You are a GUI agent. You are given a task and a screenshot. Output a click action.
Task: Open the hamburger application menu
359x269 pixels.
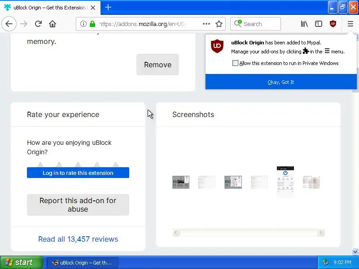pyautogui.click(x=350, y=24)
